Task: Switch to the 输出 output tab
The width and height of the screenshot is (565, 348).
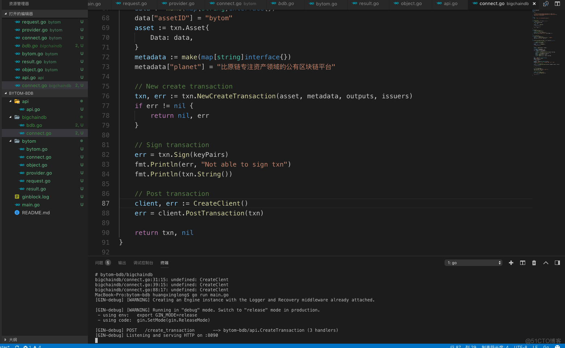Action: tap(122, 263)
